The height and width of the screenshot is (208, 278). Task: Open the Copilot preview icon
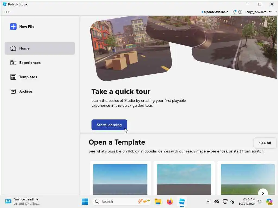coord(270,201)
